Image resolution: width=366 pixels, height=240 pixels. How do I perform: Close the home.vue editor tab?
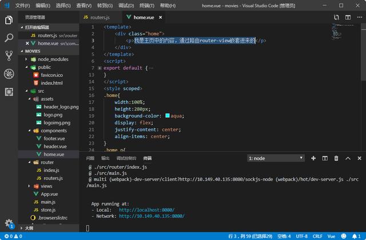pos(160,17)
